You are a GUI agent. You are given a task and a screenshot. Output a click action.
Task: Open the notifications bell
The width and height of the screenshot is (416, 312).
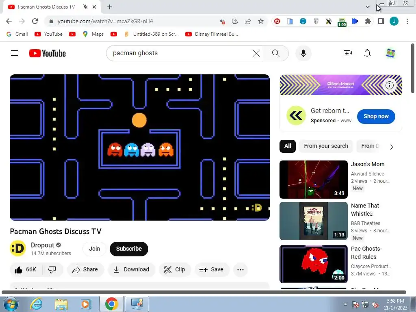coord(367,53)
